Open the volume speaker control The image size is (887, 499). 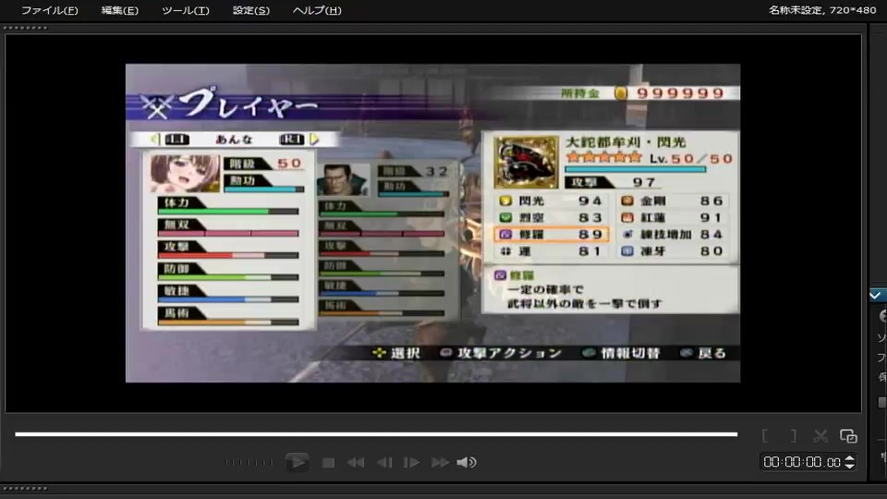tap(467, 463)
